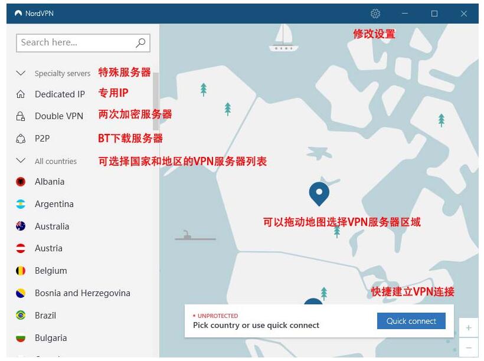Choose Albania from the country list

(50, 182)
